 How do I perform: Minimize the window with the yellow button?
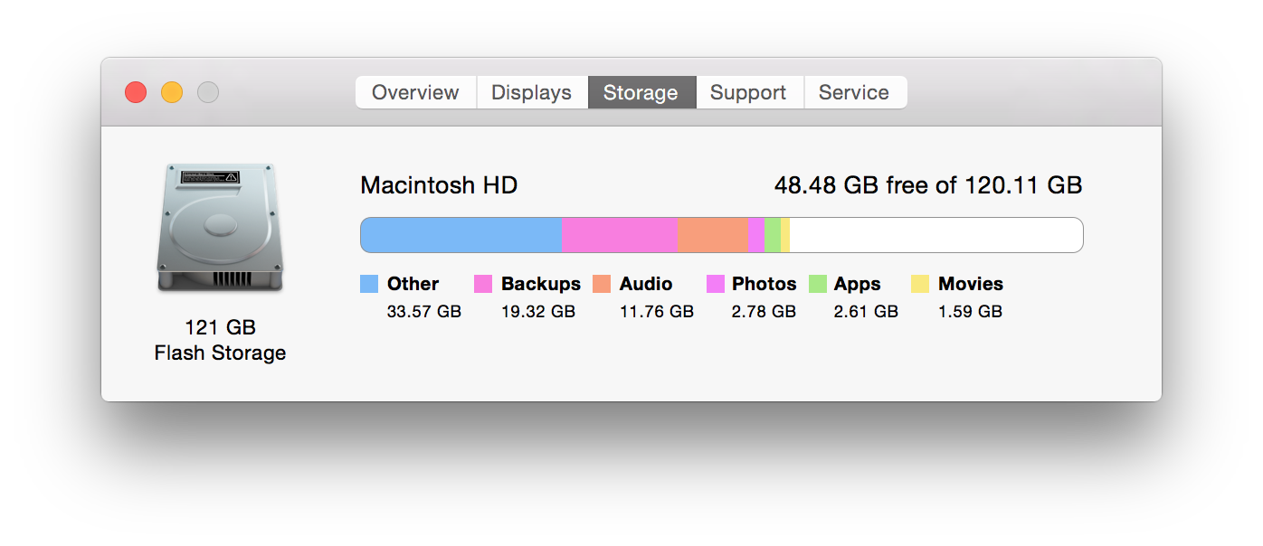(172, 92)
